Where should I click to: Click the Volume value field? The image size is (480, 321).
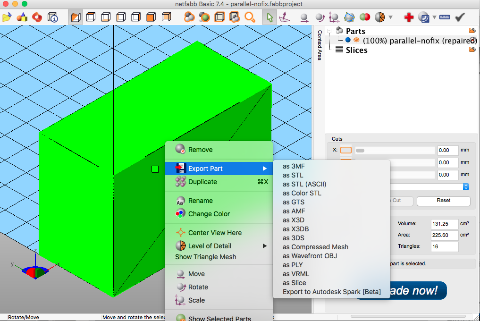(445, 224)
